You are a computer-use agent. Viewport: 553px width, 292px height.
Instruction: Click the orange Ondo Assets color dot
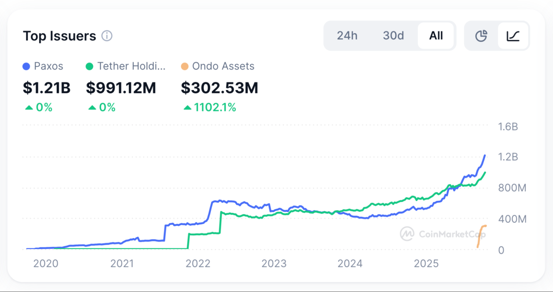pyautogui.click(x=185, y=66)
